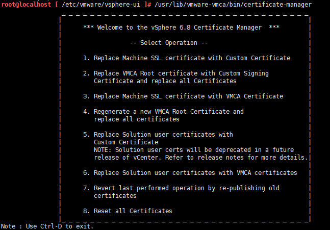
Task: Select option 1 Replace Machine SSL with Custom Certificate
Action: [187, 58]
